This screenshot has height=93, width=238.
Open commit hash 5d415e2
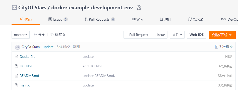point(63,47)
